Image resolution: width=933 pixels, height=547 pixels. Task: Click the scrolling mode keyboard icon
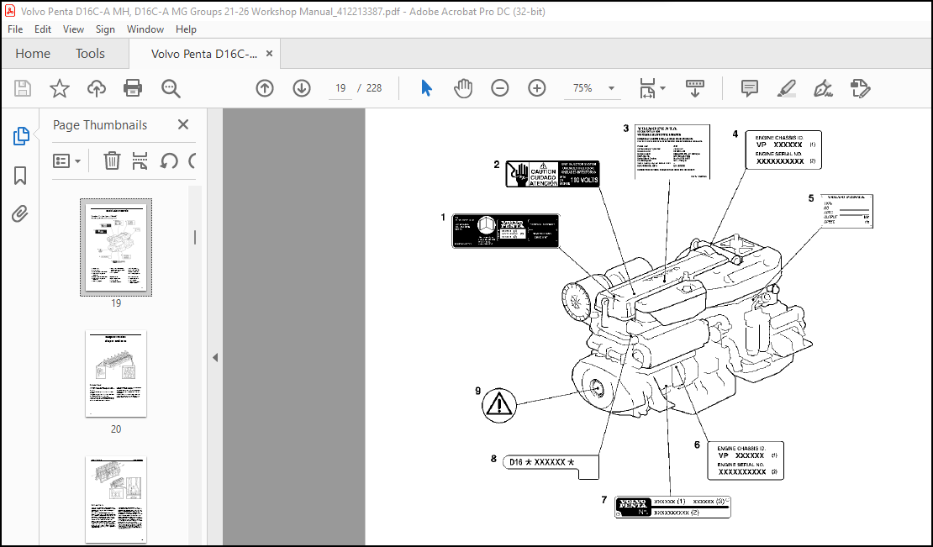pyautogui.click(x=694, y=88)
